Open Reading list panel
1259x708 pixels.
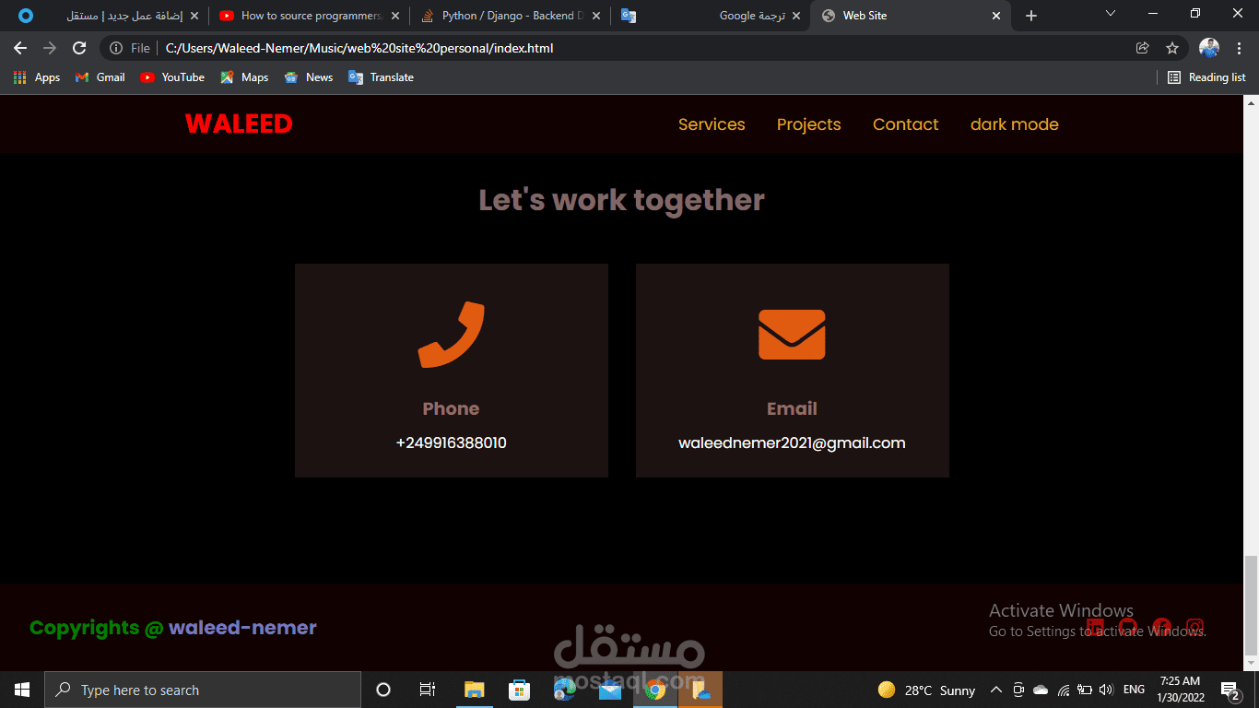[1206, 77]
